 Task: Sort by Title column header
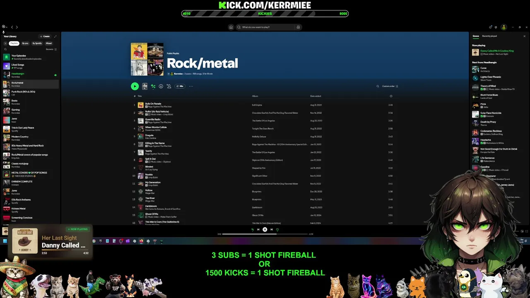140,96
